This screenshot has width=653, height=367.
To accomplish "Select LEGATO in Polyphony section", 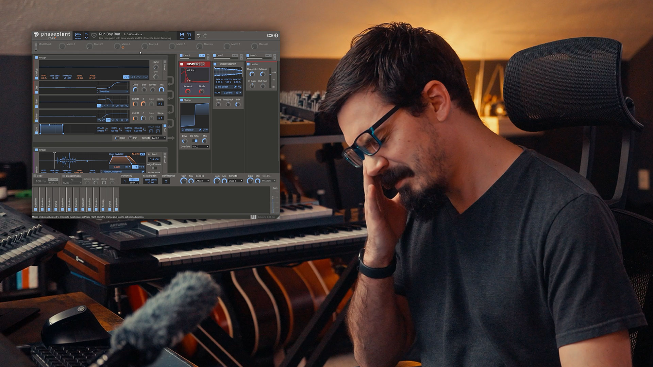I will (134, 182).
